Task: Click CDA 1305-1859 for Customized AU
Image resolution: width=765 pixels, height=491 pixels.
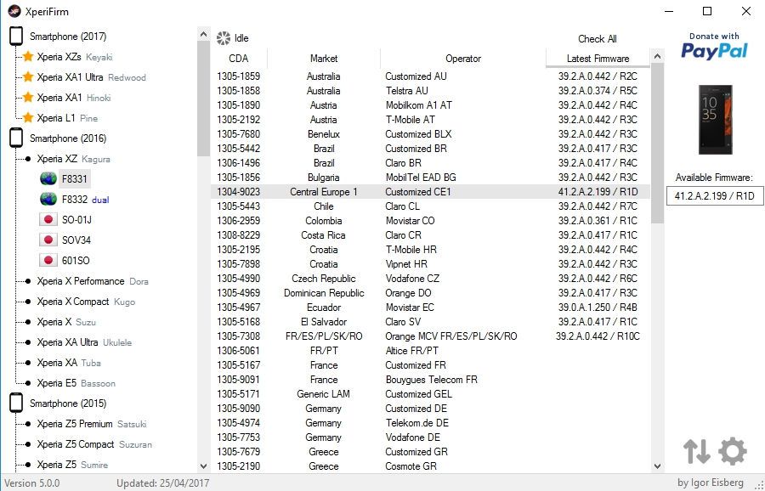Action: [x=239, y=76]
